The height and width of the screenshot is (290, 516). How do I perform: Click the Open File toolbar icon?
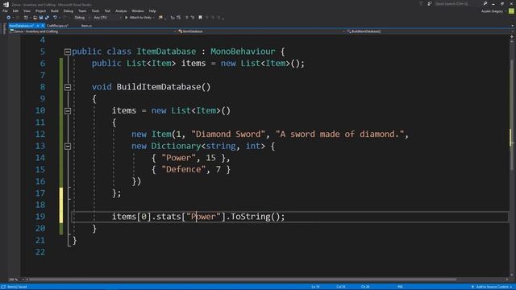tap(35, 18)
